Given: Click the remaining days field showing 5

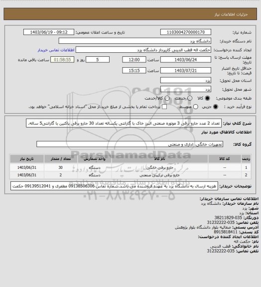Looking at the screenshot, I should coord(98,60).
